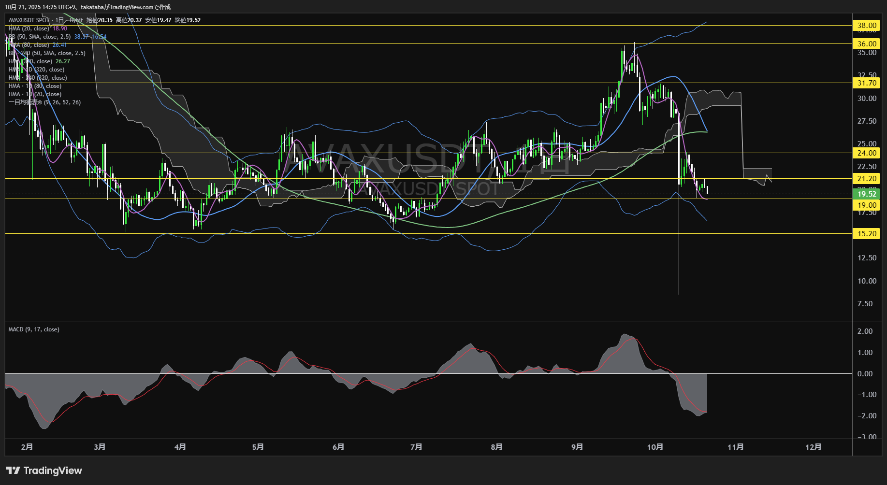Click the yellow 38.00 price level label
Viewport: 887px width, 485px height.
tap(866, 26)
